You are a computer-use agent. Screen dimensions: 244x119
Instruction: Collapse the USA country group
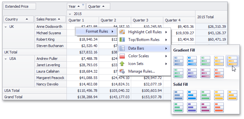click(6, 59)
